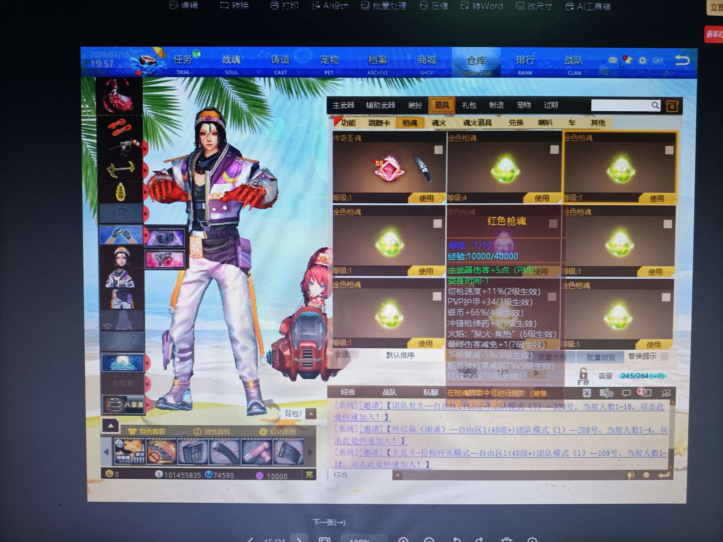
Task: Click the 扩容 lock icon
Action: pyautogui.click(x=583, y=374)
